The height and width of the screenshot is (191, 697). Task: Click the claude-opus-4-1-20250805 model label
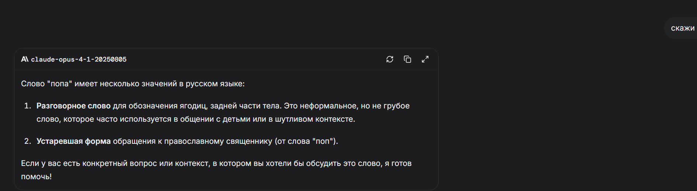pyautogui.click(x=79, y=59)
